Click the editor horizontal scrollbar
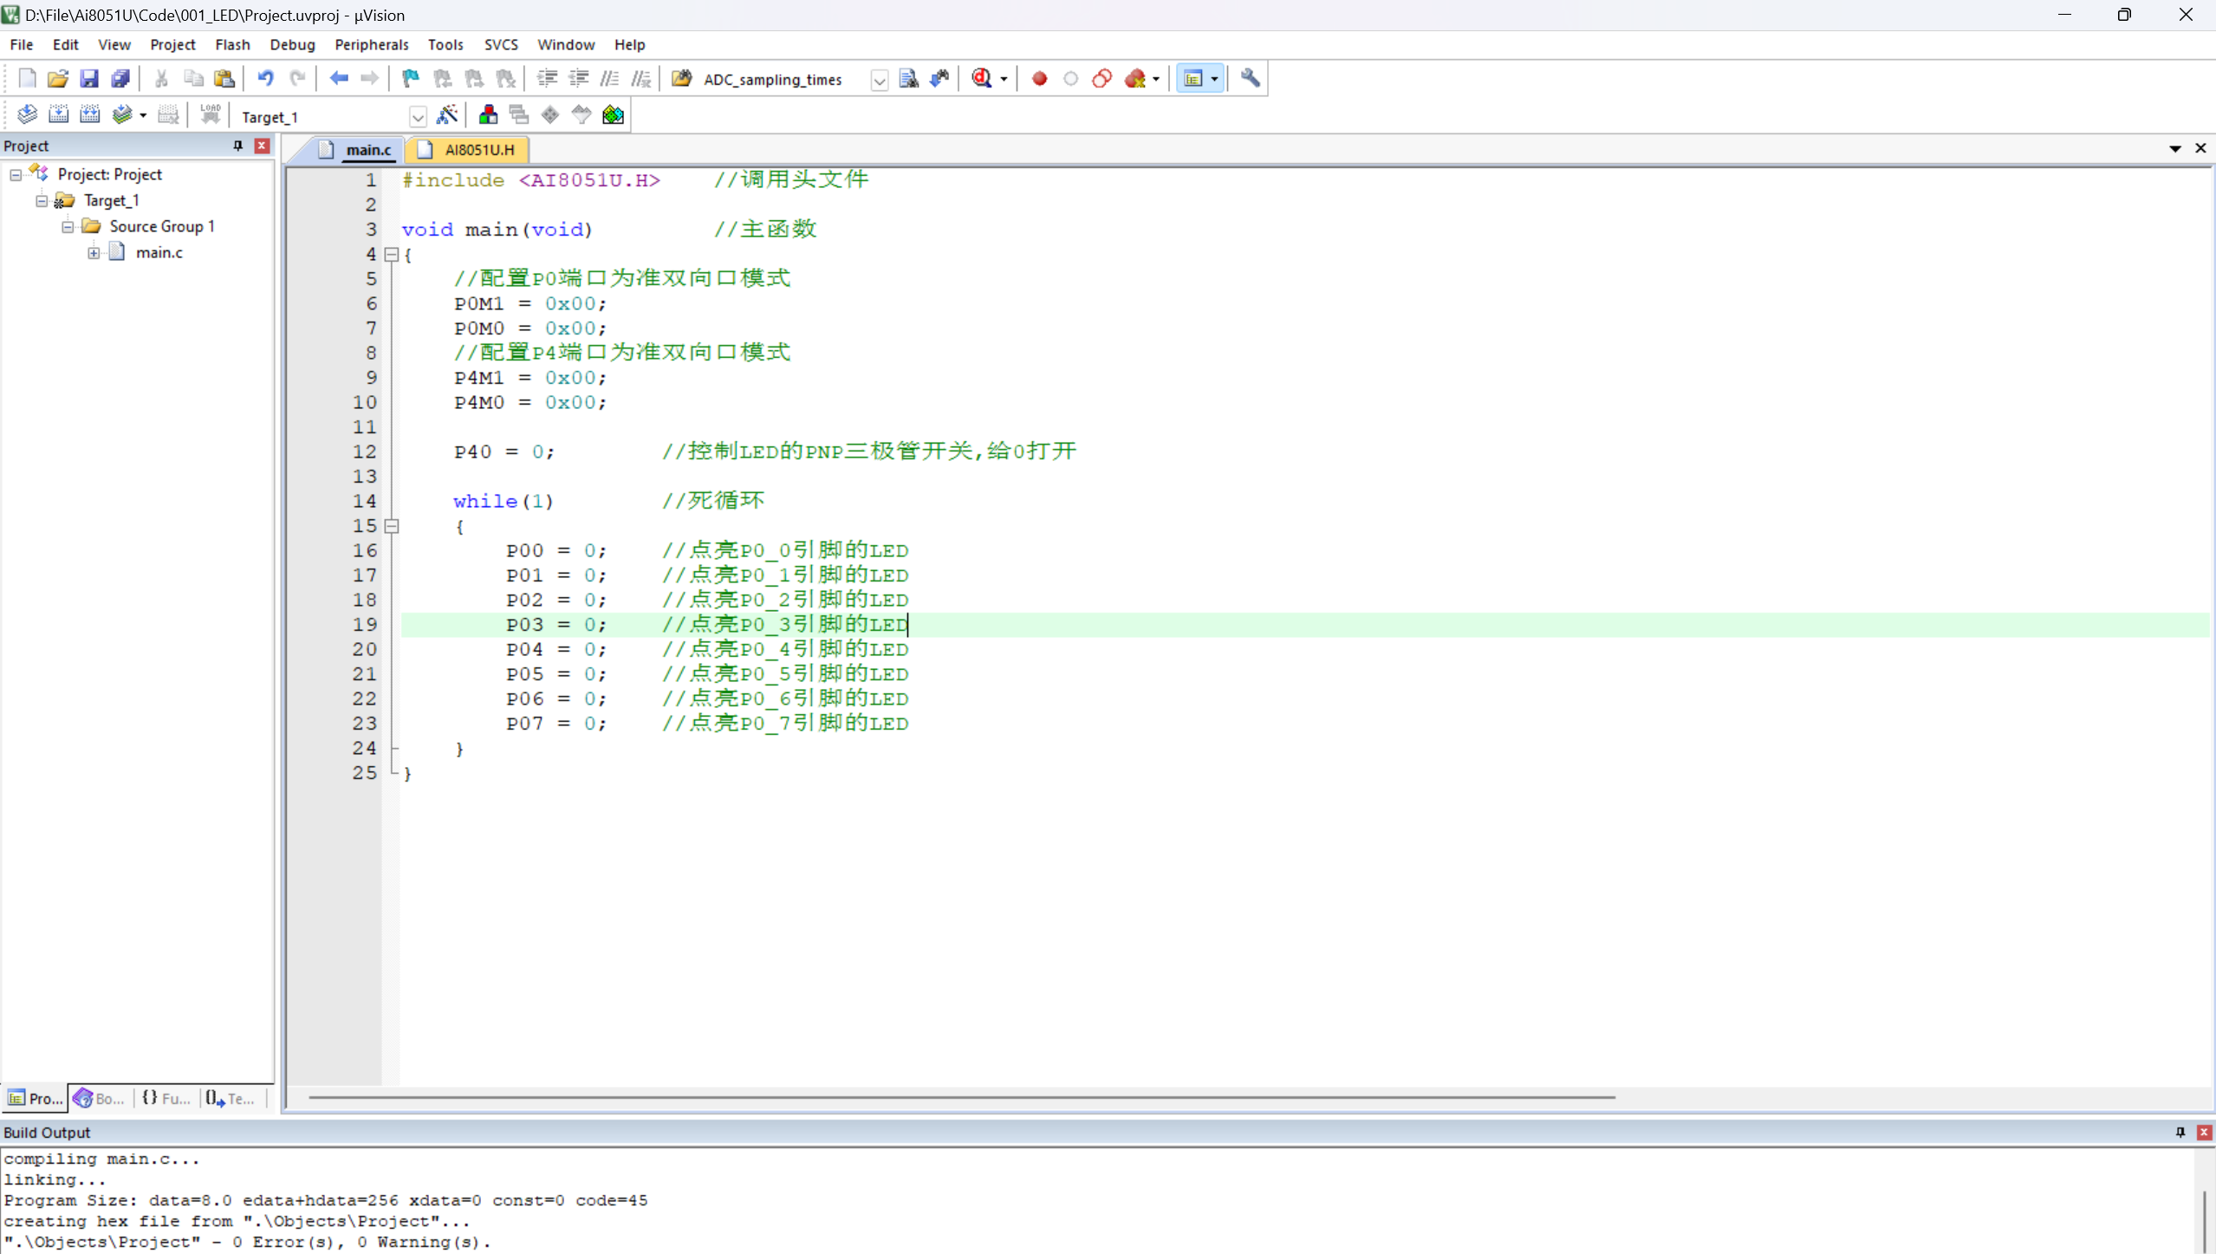This screenshot has height=1254, width=2216. tap(962, 1097)
